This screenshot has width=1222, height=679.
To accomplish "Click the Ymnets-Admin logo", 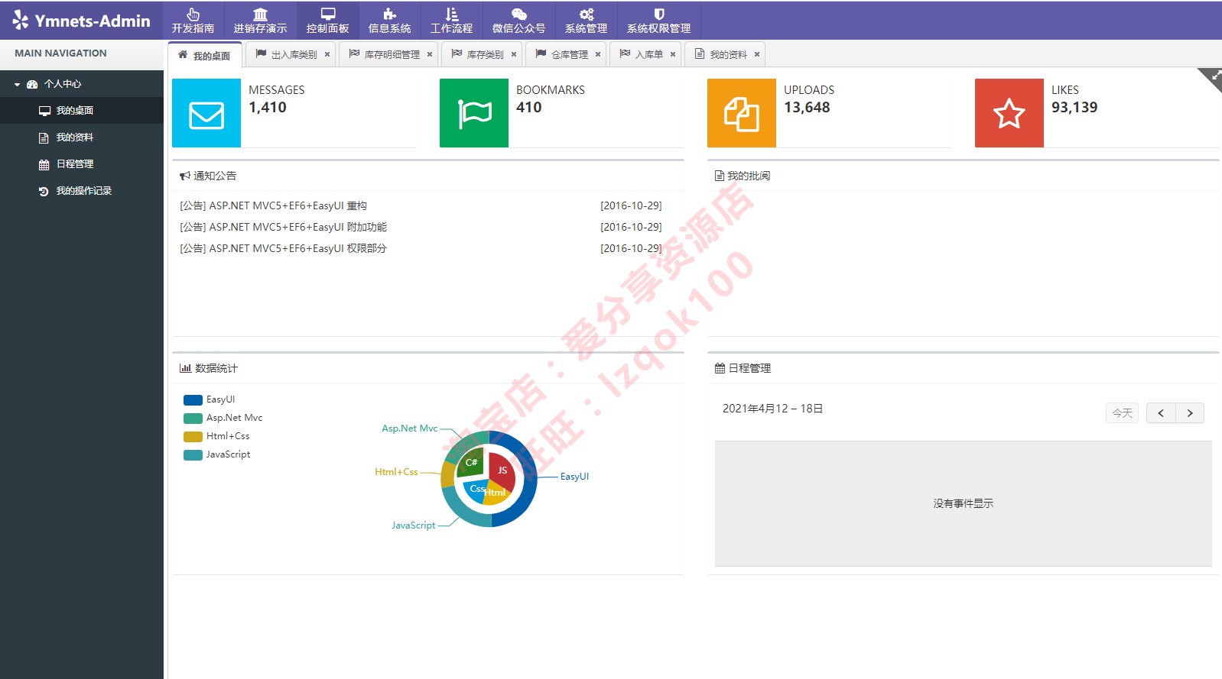I will tap(82, 21).
